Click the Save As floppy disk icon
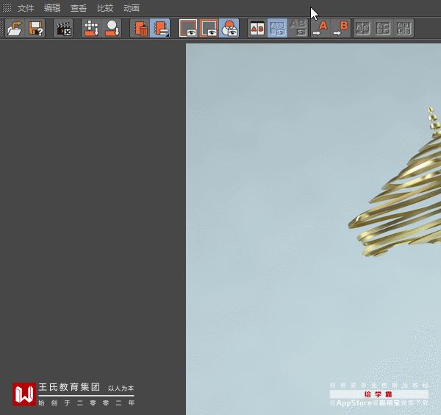 coord(36,28)
